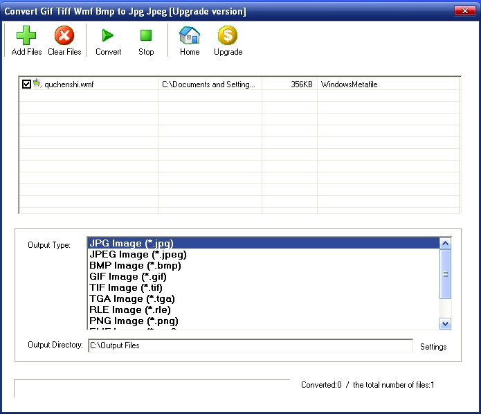Screen dimensions: 481x414
Task: Click the 356KB size cell
Action: tap(289, 84)
